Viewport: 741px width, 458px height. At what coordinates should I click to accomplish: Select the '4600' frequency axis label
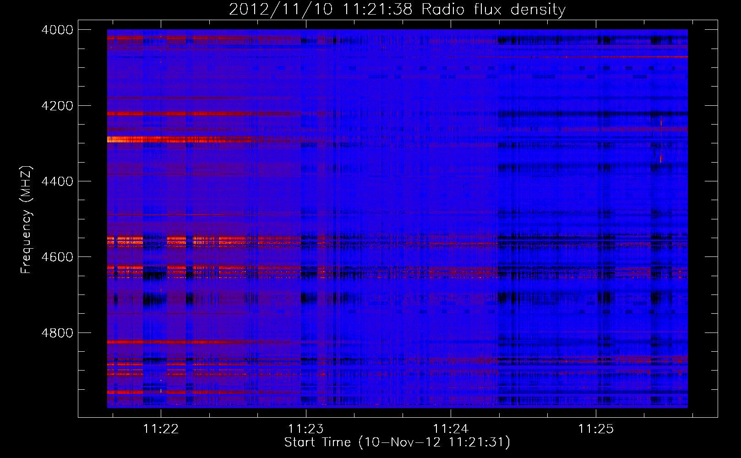point(57,257)
